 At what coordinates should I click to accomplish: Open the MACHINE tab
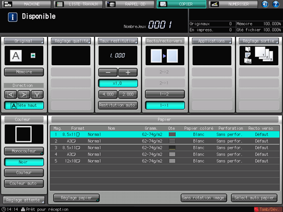pos(26,4)
